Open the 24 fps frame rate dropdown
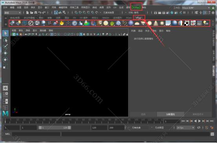217x143 pixels. (185, 128)
